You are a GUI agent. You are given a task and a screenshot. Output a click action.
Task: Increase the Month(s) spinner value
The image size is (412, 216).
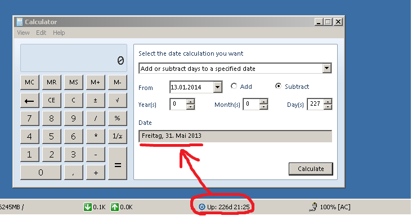[x=263, y=101]
